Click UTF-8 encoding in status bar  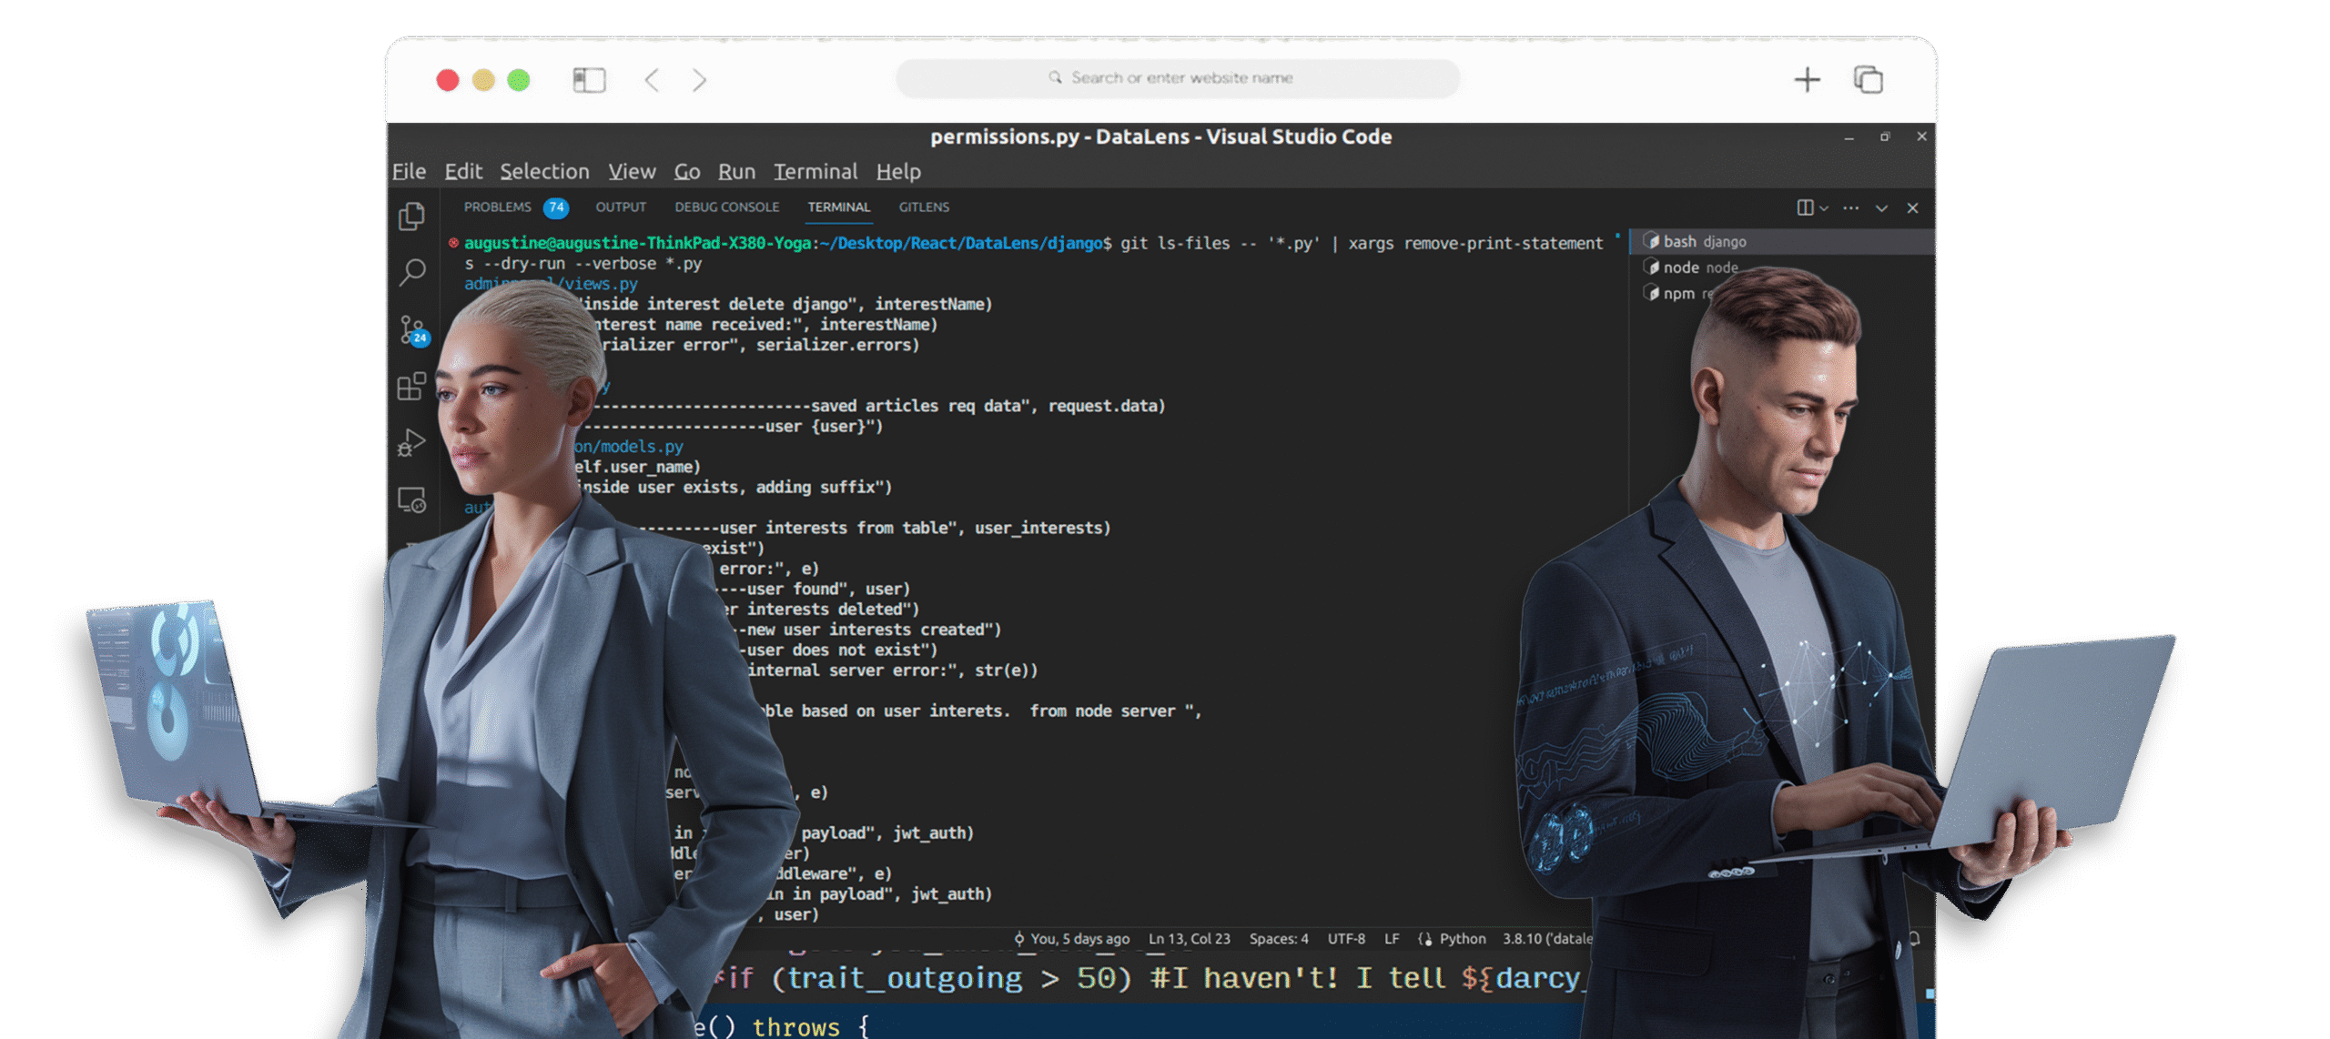click(1345, 938)
